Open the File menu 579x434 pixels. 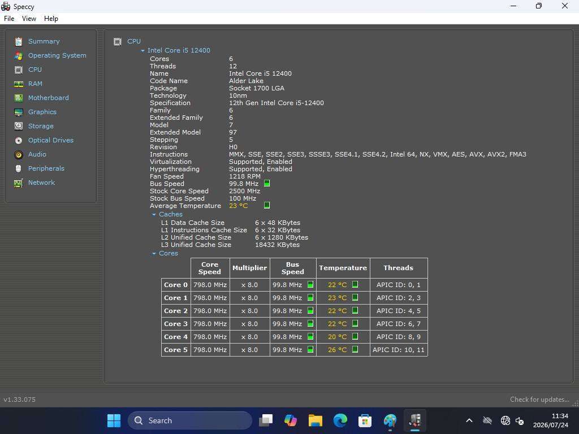click(9, 19)
